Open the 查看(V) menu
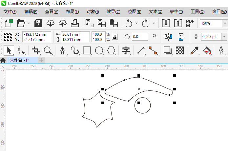 point(52,11)
